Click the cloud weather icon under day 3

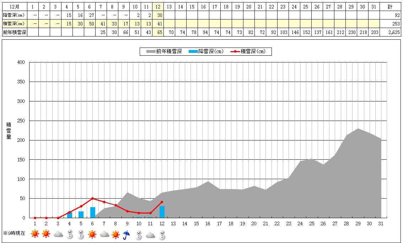click(x=58, y=234)
